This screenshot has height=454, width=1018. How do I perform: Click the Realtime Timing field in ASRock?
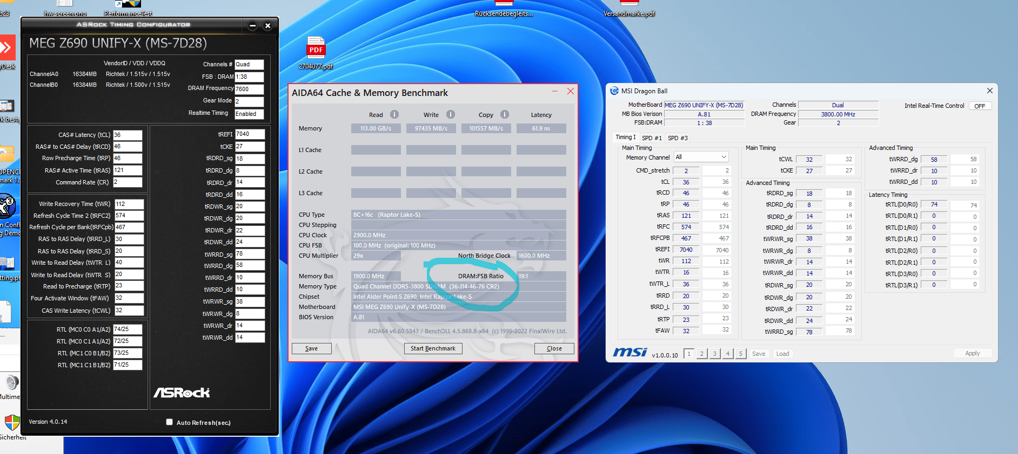coord(249,114)
